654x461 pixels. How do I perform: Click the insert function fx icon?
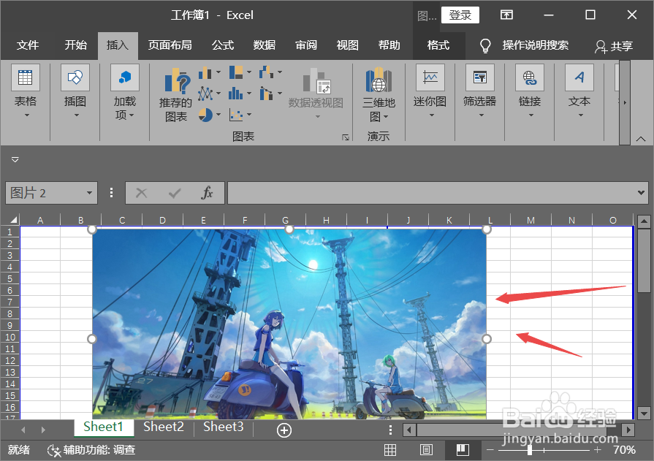[207, 193]
